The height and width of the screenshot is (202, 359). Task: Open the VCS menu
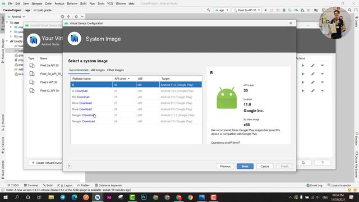point(110,3)
